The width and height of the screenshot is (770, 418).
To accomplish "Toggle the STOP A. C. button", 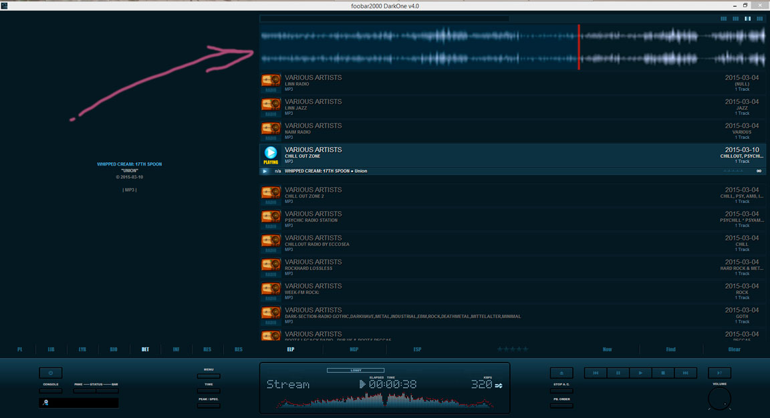I will click(x=561, y=391).
